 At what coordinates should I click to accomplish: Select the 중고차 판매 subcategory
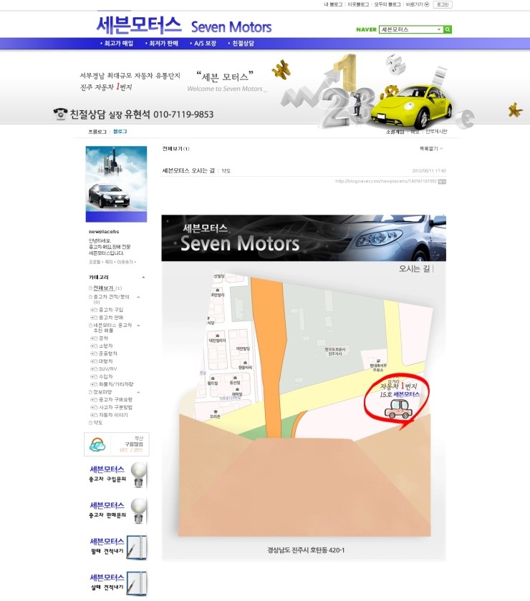click(111, 318)
